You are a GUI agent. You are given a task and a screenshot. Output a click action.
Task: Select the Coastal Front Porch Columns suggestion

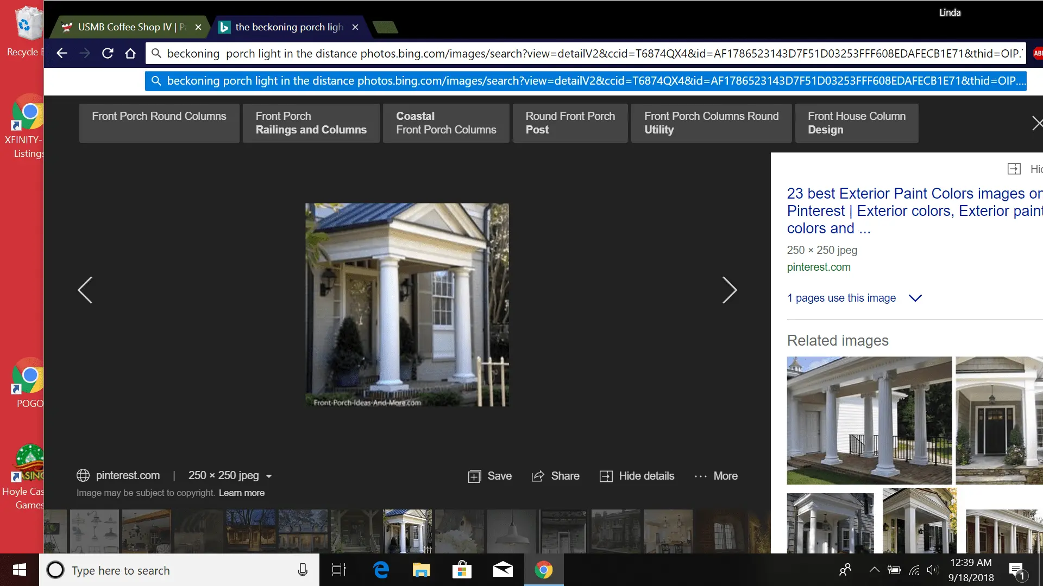point(445,123)
